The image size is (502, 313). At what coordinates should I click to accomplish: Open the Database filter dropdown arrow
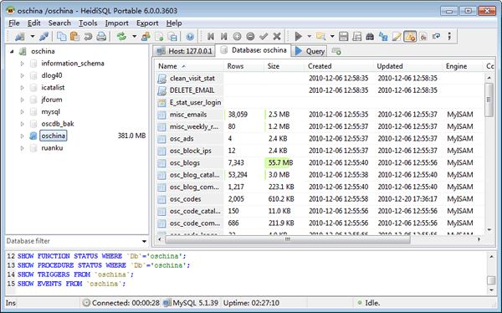pos(144,241)
